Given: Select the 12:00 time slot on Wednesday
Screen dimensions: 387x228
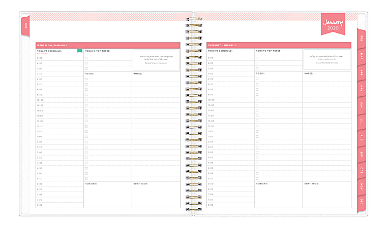Looking at the screenshot, I should coord(59,121).
